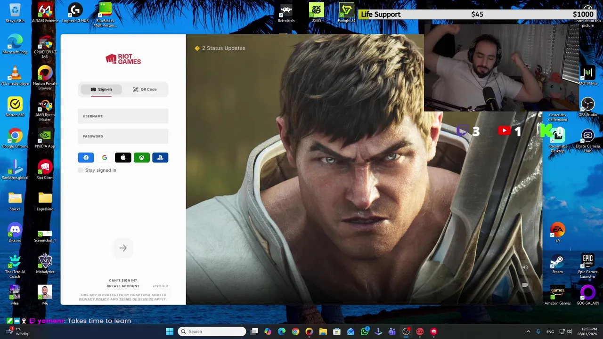Open the 2 Status Updates notice
Image resolution: width=603 pixels, height=339 pixels.
pyautogui.click(x=220, y=48)
